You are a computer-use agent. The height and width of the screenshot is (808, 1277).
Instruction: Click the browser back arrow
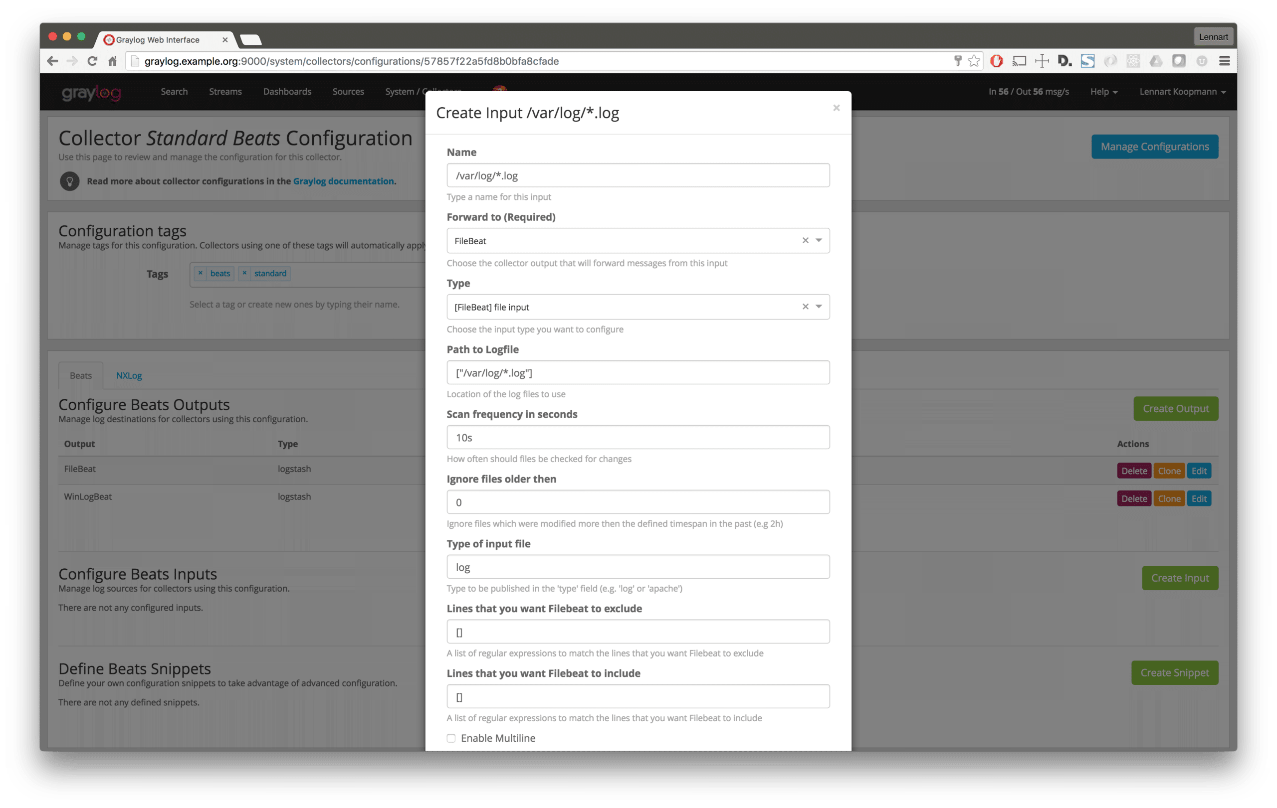[x=52, y=61]
